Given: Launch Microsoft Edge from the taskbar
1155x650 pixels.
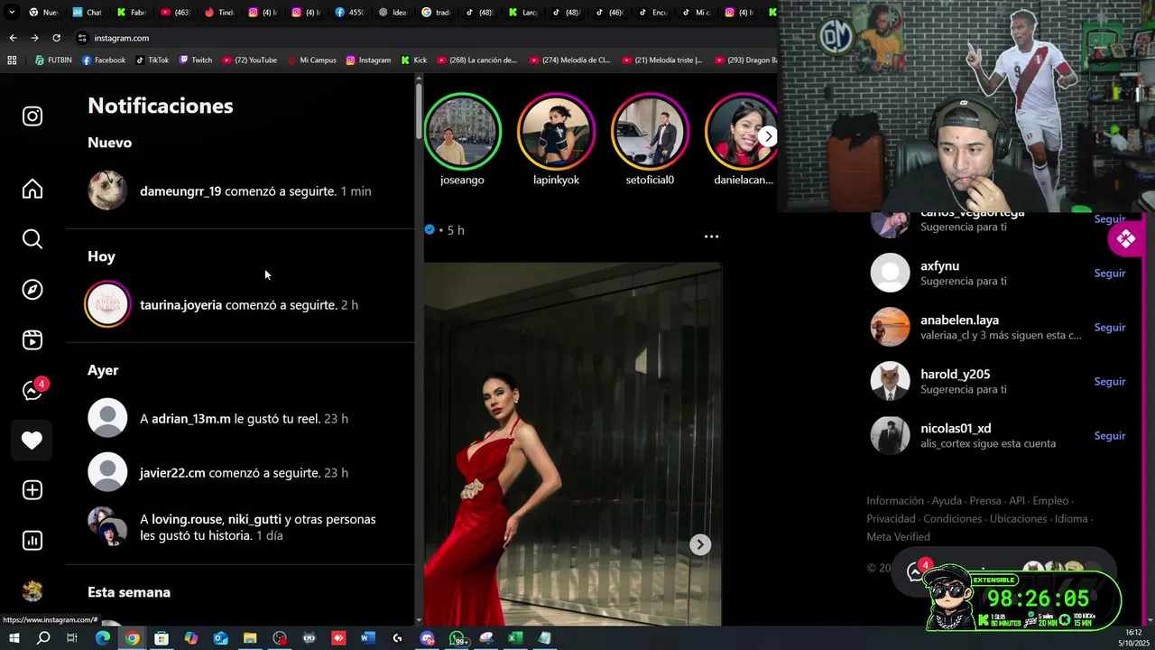Looking at the screenshot, I should point(103,638).
